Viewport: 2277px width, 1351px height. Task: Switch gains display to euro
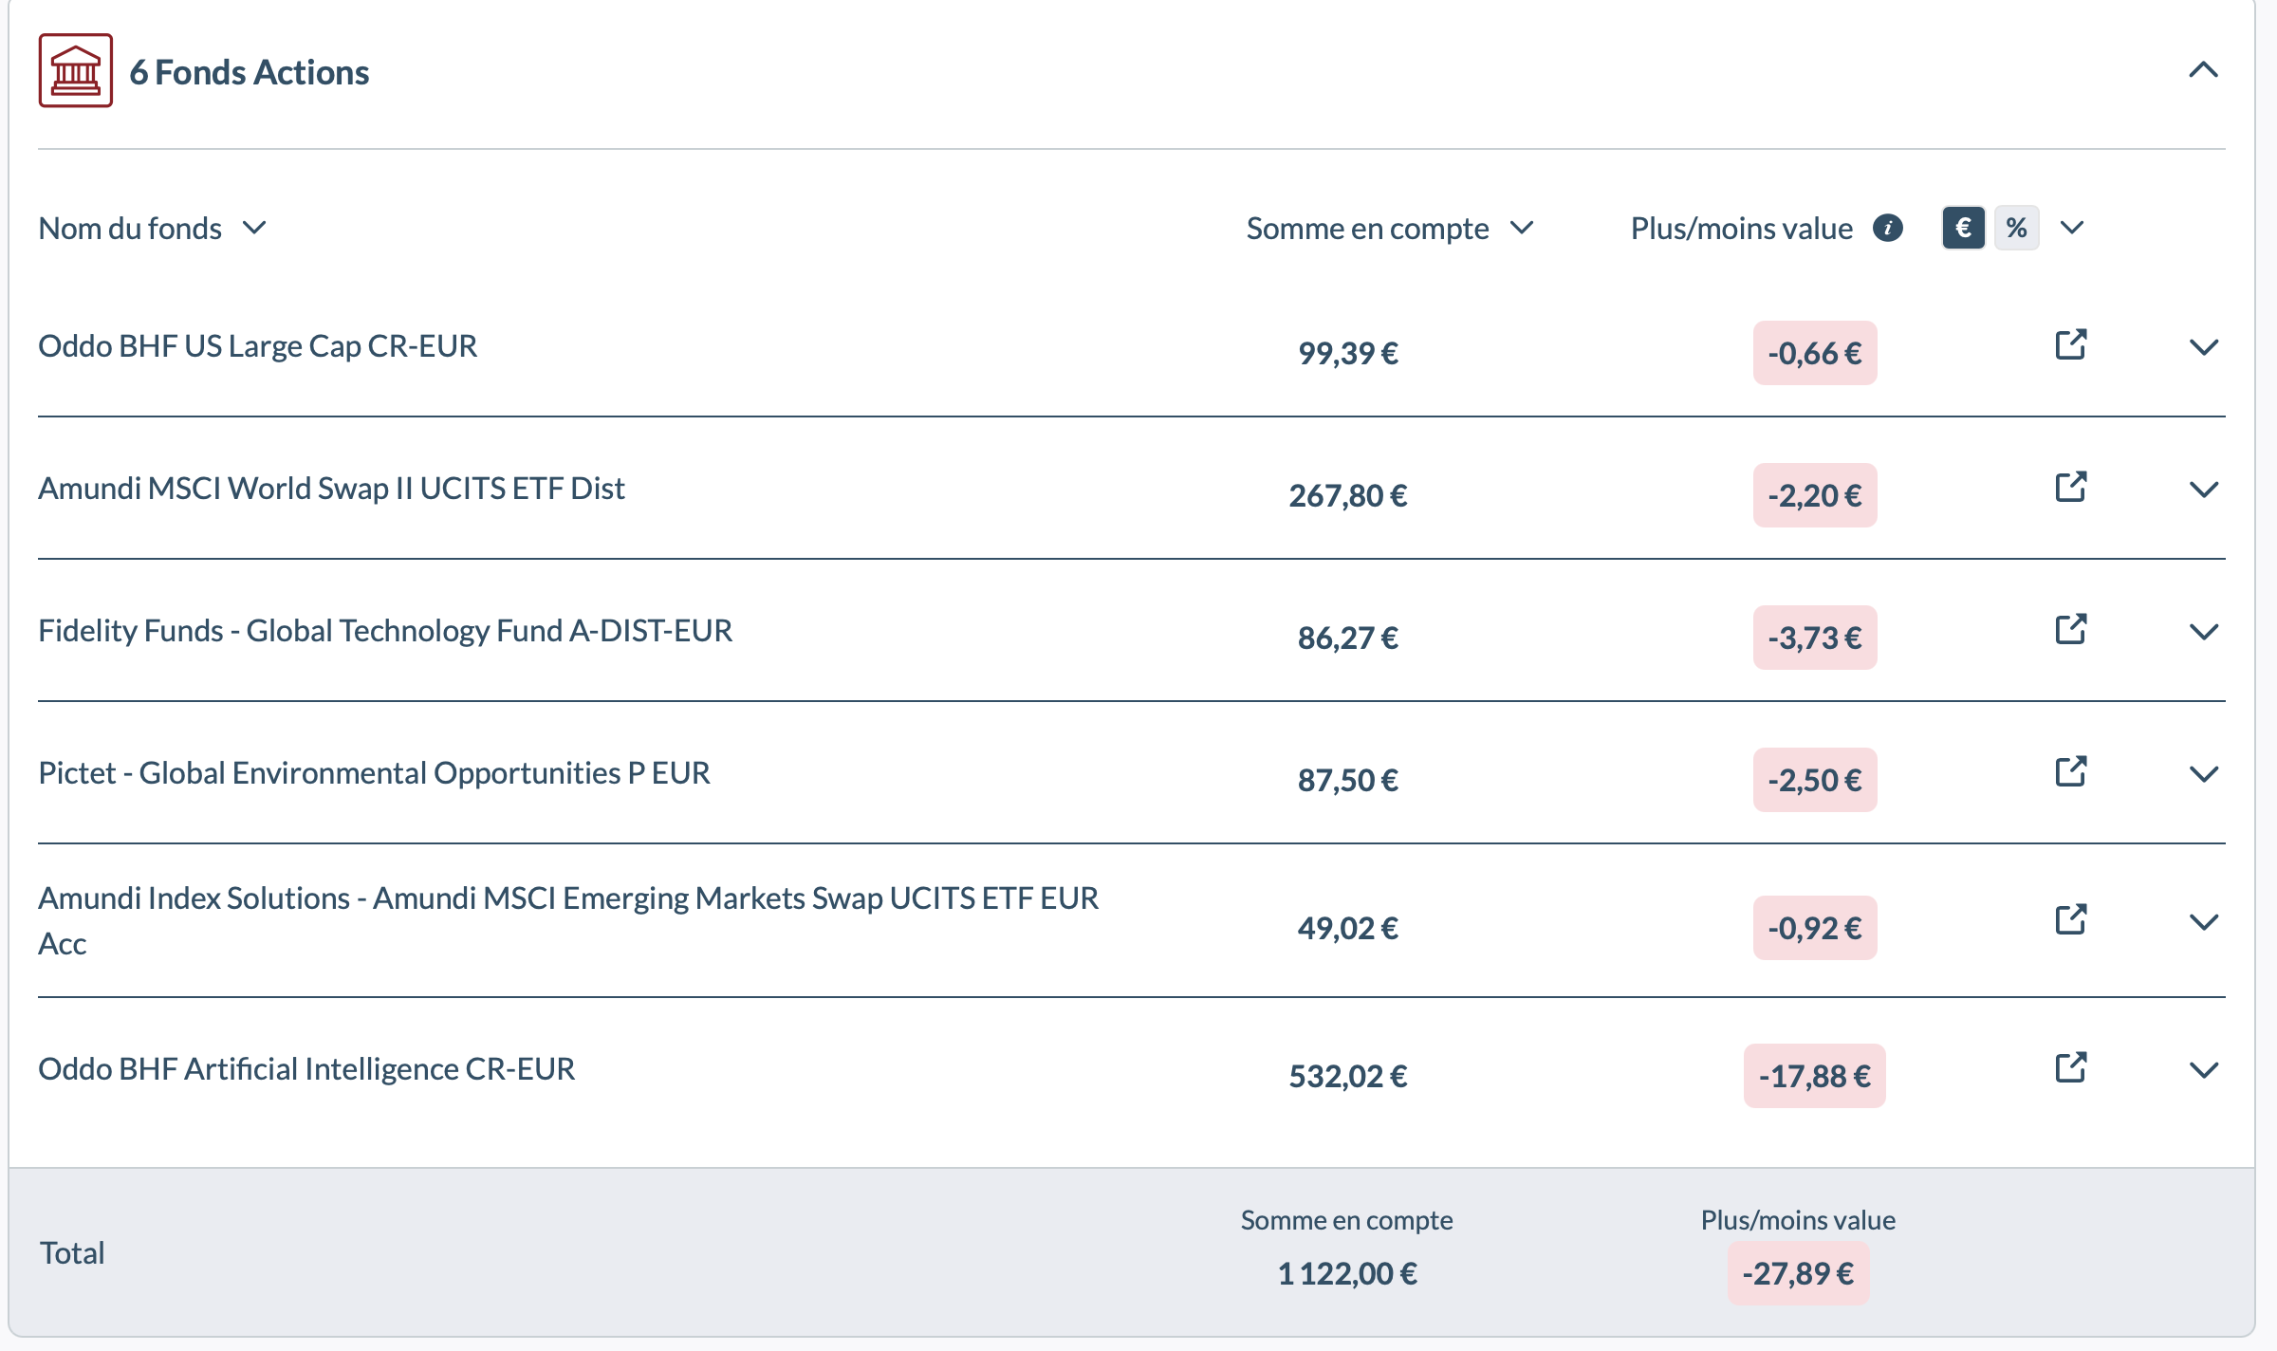tap(1964, 228)
